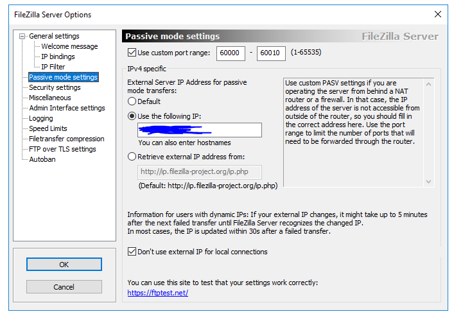
Task: Open the https://ftptest.net/ link
Action: coord(158,293)
